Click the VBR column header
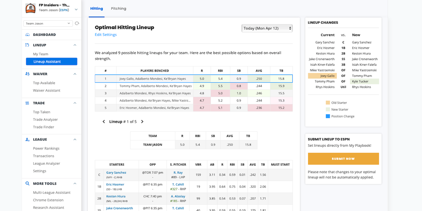The height and width of the screenshot is (211, 422). 198,164
